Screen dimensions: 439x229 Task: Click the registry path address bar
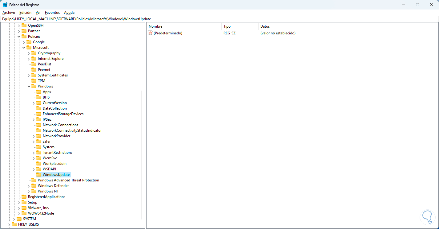[219, 19]
